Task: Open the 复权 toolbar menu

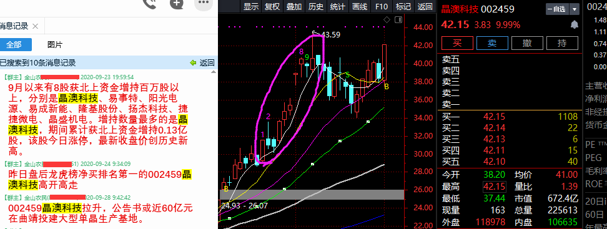Action: point(272,7)
